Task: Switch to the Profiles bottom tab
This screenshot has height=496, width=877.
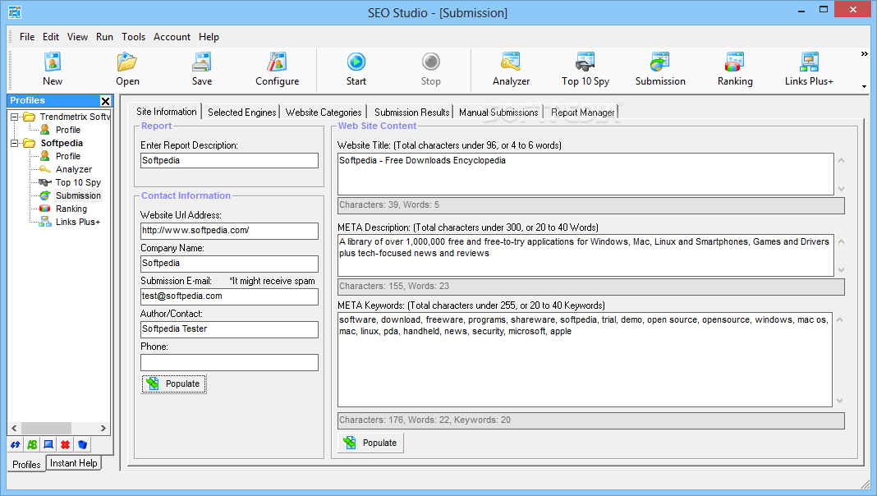Action: coord(26,465)
